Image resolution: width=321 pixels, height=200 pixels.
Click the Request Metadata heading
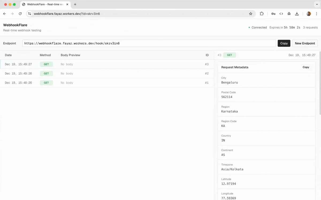tap(235, 67)
